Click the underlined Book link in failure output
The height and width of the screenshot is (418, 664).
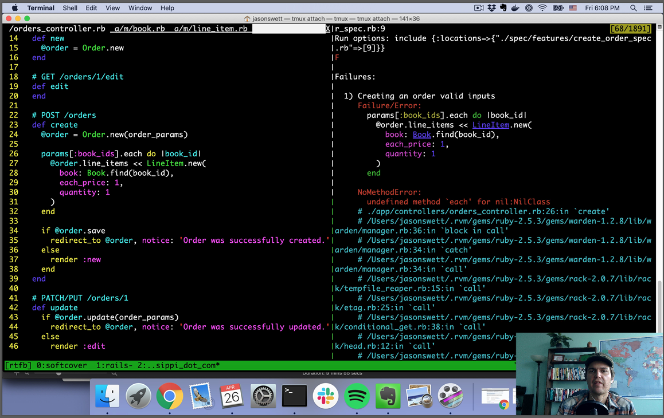(422, 135)
